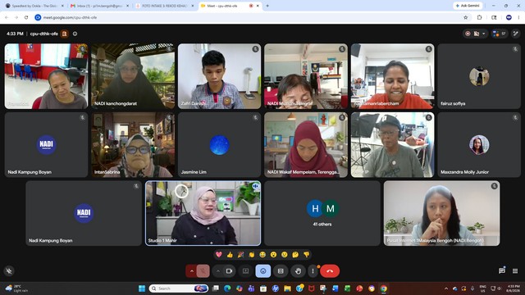Open meeting details info icon beside cpu-dthk-ofe
This screenshot has width=525, height=295.
coord(75,34)
